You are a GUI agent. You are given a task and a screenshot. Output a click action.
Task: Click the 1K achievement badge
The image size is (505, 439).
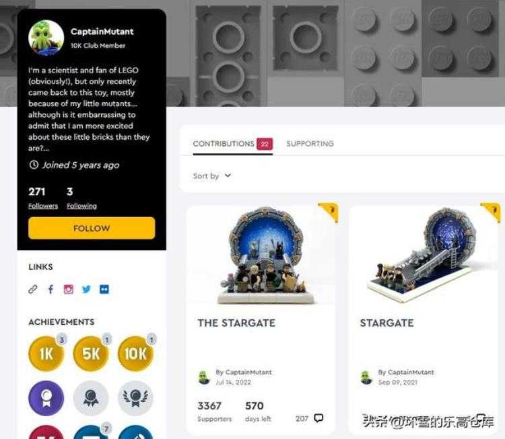click(46, 354)
